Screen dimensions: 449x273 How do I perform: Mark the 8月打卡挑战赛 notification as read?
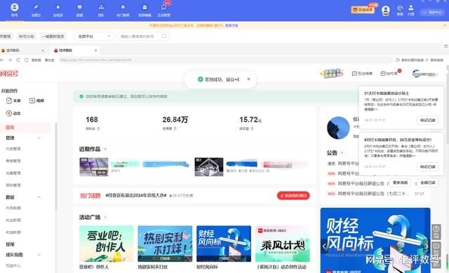[427, 167]
